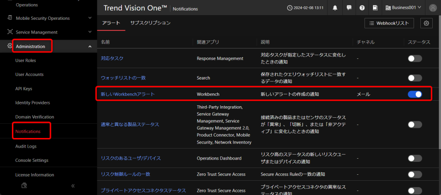Open User Roles in sidebar
The height and width of the screenshot is (195, 441).
(26, 61)
